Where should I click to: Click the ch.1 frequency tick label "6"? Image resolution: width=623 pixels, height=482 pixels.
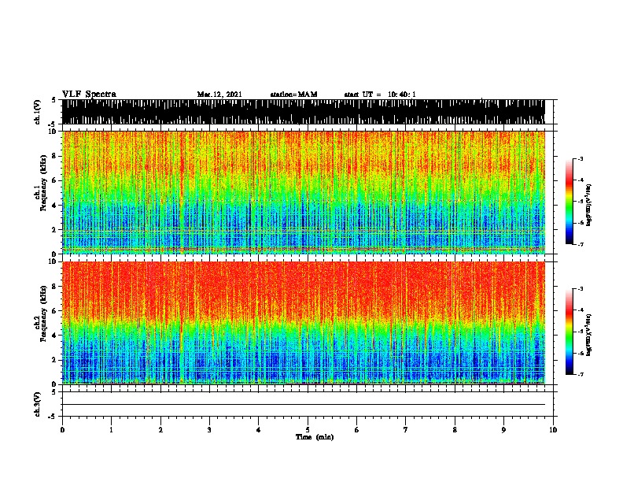55,181
